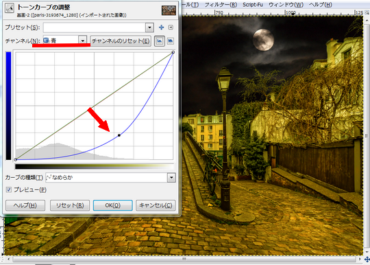Click the OK(O) button
This screenshot has width=370, height=265.
pos(113,205)
